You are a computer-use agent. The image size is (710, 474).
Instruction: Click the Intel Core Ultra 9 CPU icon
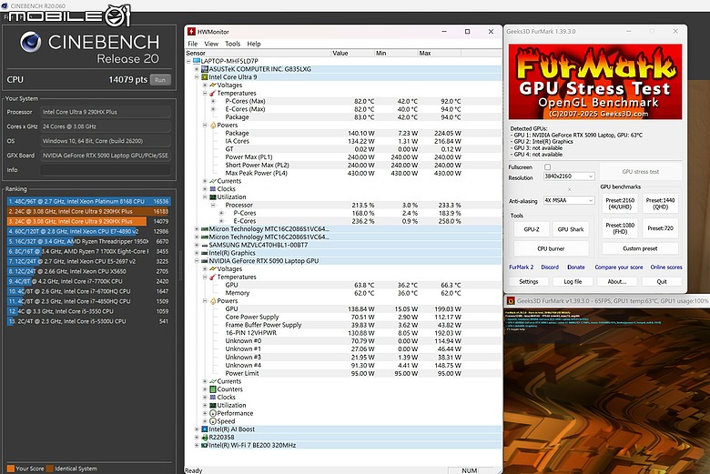205,77
